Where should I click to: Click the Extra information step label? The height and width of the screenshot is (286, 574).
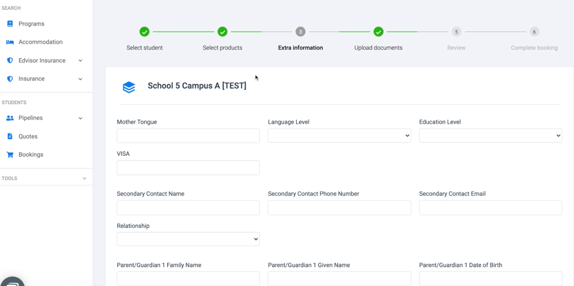[x=300, y=48]
